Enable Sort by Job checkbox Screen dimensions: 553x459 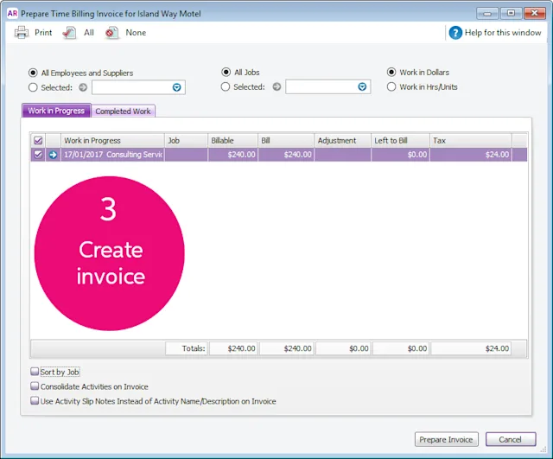[35, 372]
